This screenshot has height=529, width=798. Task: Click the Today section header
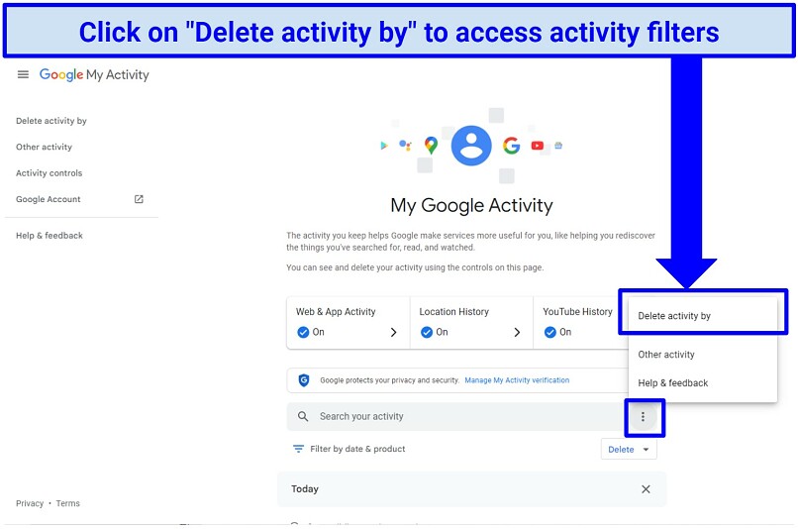pyautogui.click(x=471, y=488)
